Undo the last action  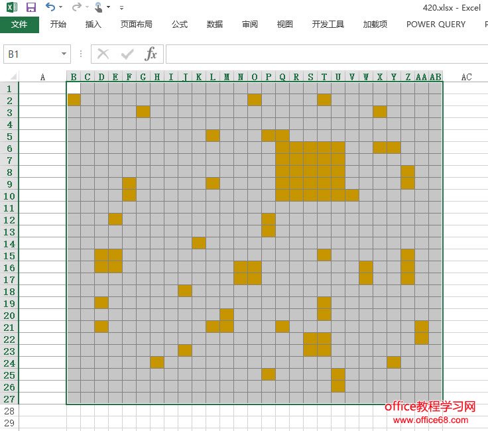pyautogui.click(x=50, y=7)
